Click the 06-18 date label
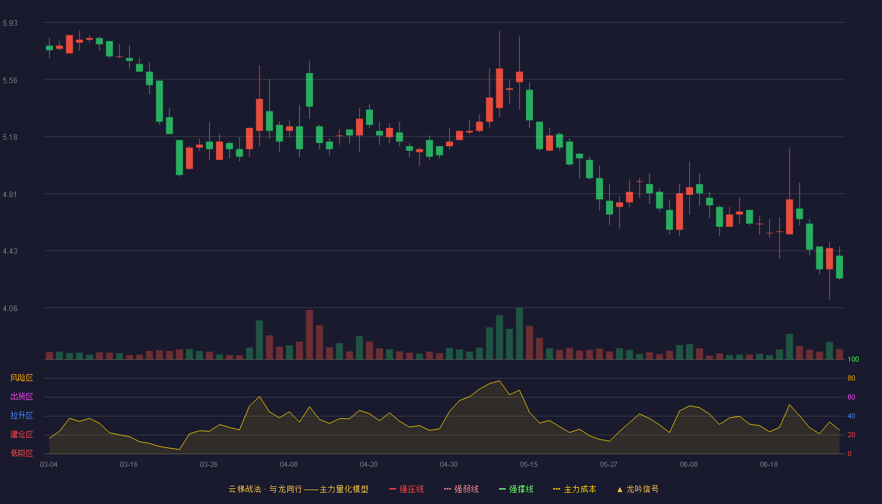This screenshot has height=504, width=882. tap(769, 464)
